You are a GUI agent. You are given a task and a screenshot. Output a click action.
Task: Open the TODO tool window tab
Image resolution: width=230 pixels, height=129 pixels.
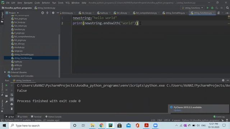click(22, 117)
